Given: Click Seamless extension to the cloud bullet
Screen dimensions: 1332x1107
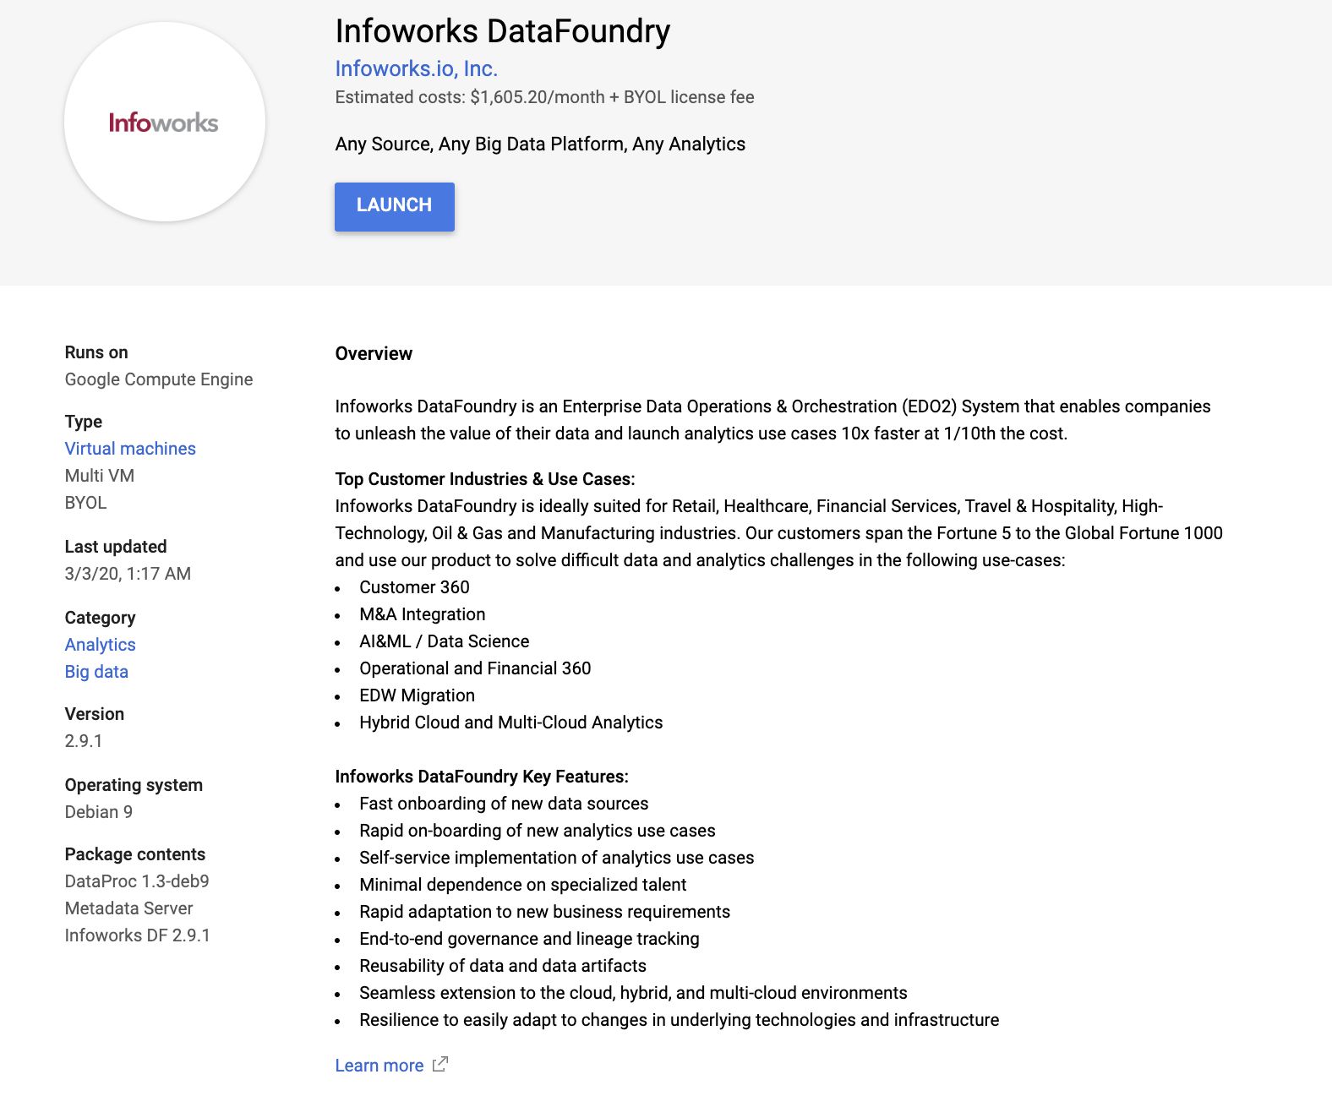Looking at the screenshot, I should 633,993.
